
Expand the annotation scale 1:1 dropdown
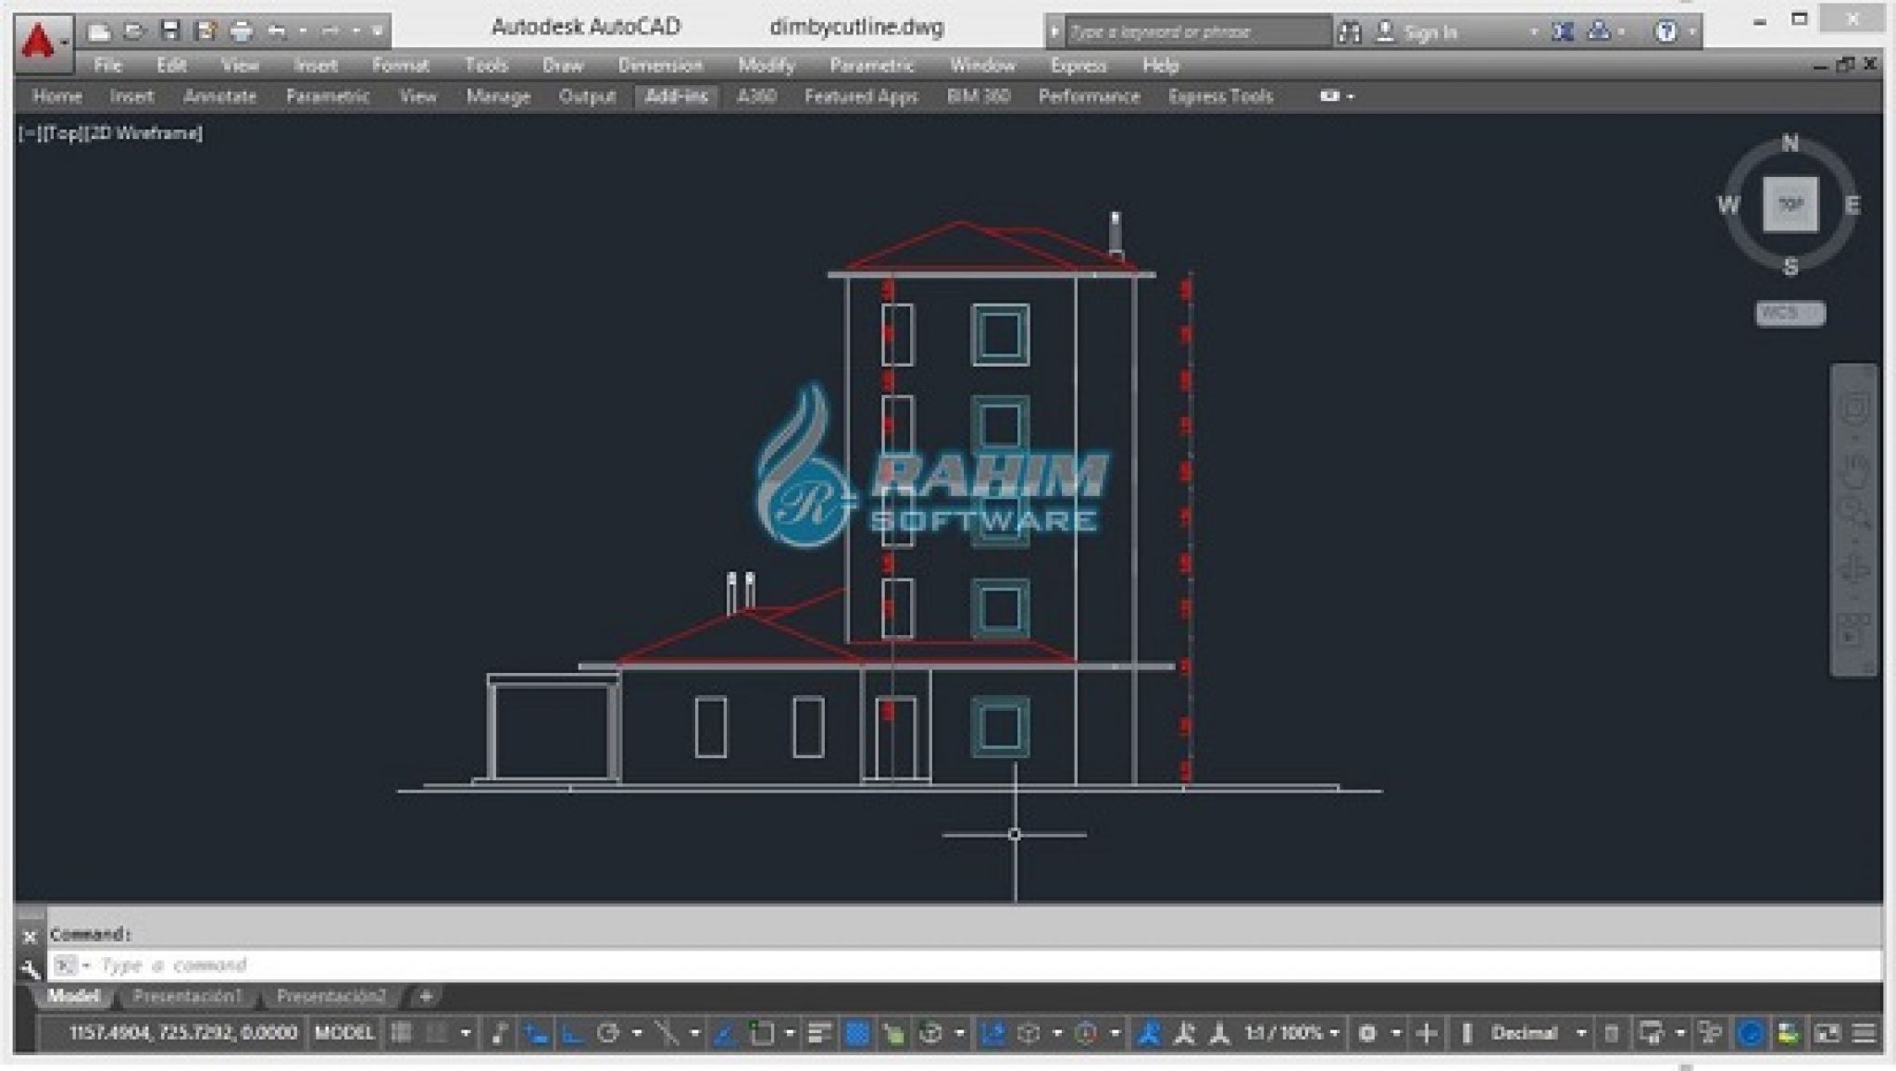coord(1334,1033)
